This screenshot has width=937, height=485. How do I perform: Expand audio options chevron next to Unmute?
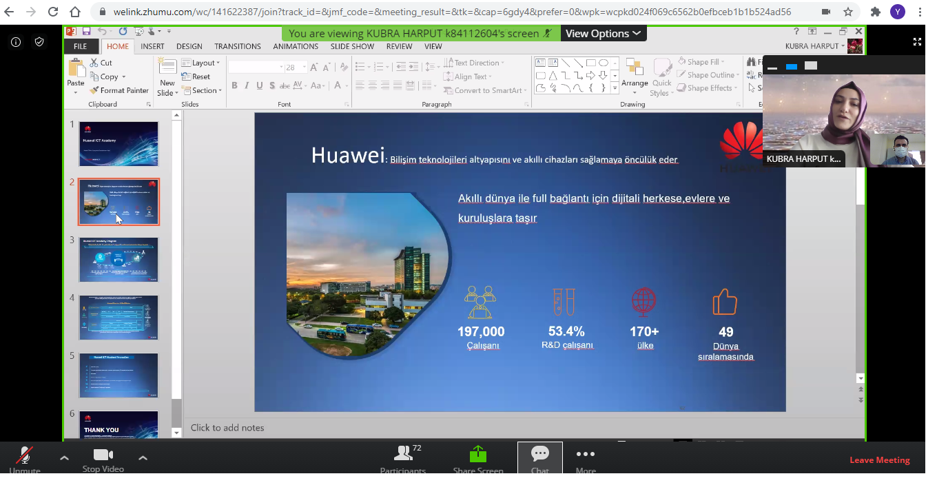pyautogui.click(x=64, y=457)
